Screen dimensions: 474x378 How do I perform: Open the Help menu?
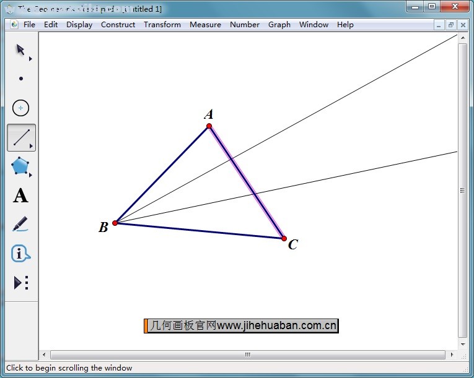(x=345, y=25)
